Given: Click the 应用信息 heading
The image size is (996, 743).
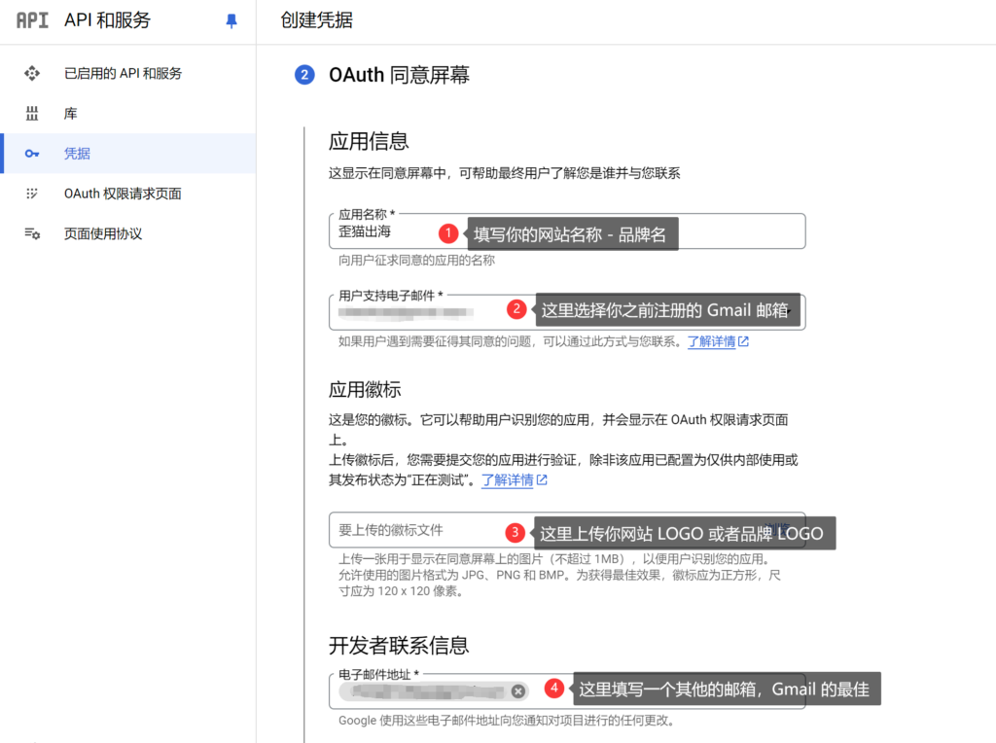Looking at the screenshot, I should coord(369,141).
